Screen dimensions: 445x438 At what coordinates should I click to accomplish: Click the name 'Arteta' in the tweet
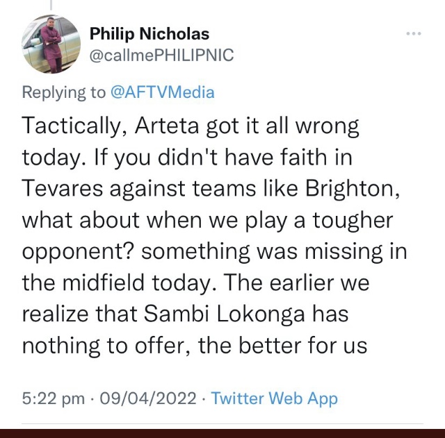click(167, 126)
